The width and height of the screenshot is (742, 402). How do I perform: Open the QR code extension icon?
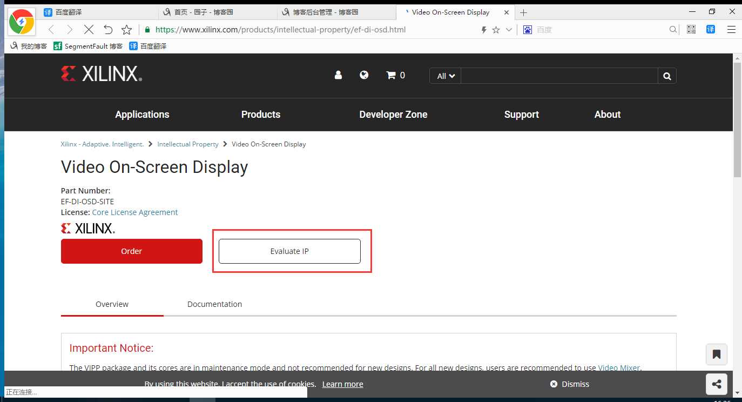(x=691, y=30)
